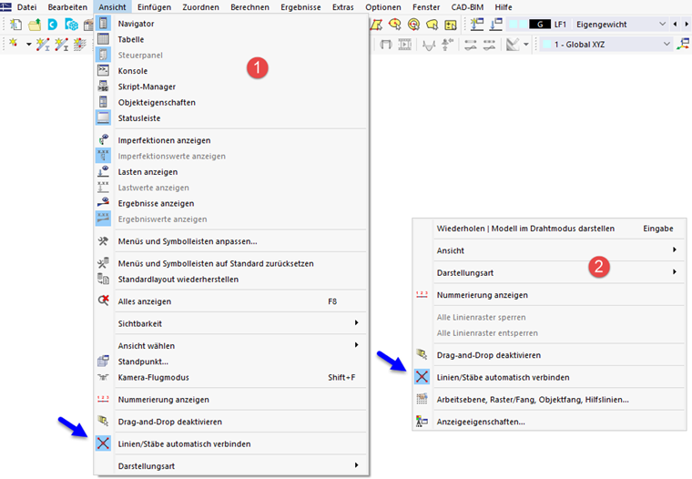Open the Dlubal Center icon
692x479 pixels.
[53, 25]
